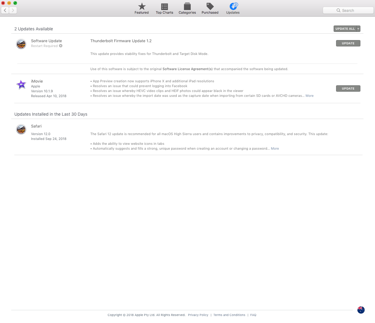This screenshot has height=323, width=375.
Task: Click the Update All button
Action: tap(345, 29)
